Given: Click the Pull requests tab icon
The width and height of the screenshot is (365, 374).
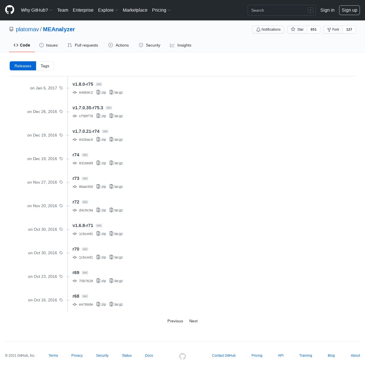Looking at the screenshot, I should pyautogui.click(x=70, y=45).
